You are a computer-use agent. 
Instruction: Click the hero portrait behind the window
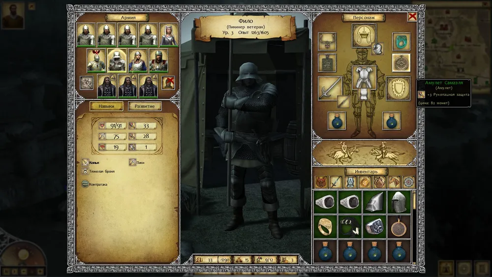point(13,16)
